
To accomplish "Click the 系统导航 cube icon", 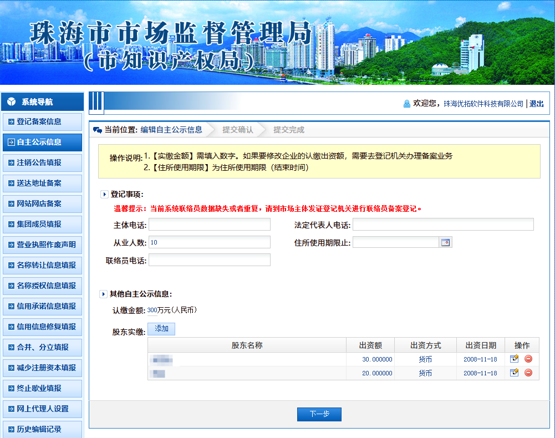I will pos(12,102).
